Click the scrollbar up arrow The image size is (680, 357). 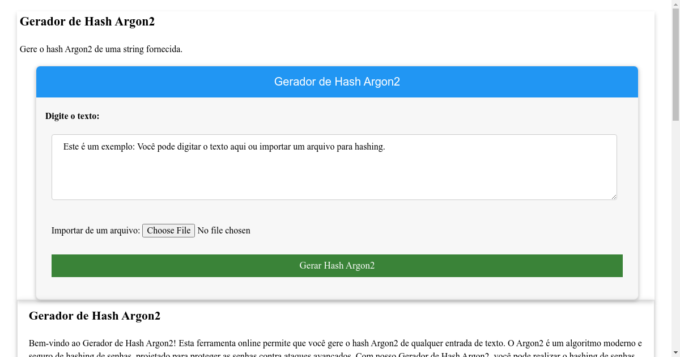675,4
